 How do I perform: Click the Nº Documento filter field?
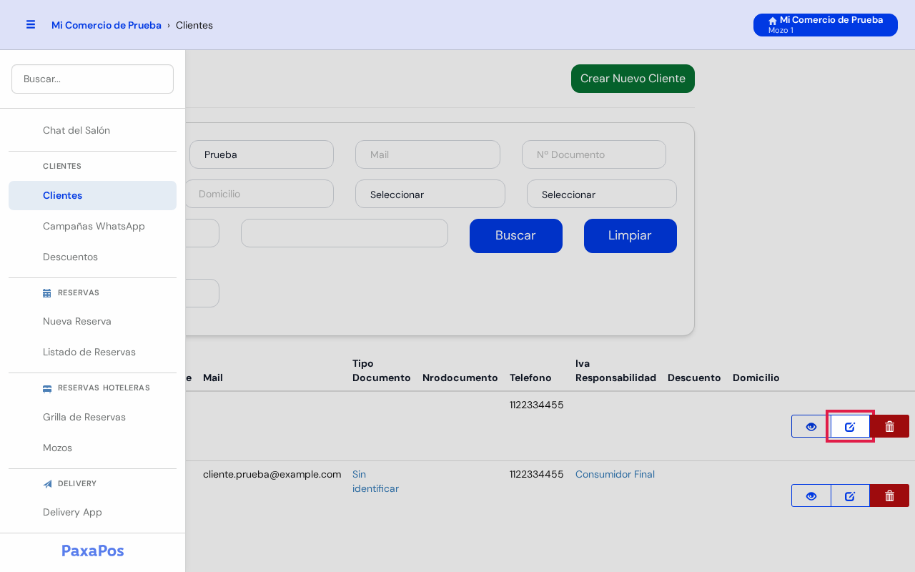coord(594,154)
